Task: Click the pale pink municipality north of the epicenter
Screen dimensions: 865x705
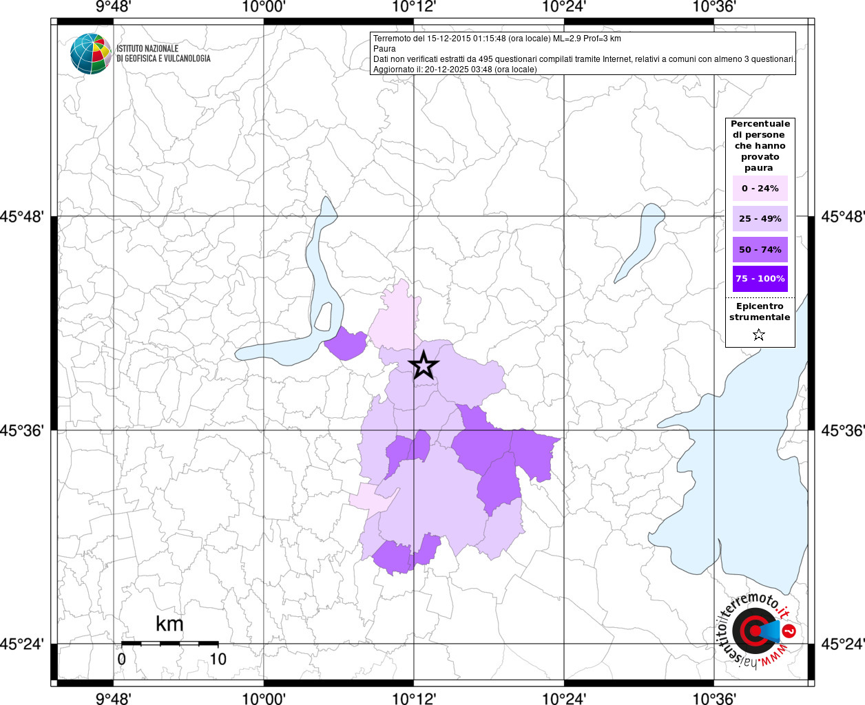Action: (x=395, y=315)
